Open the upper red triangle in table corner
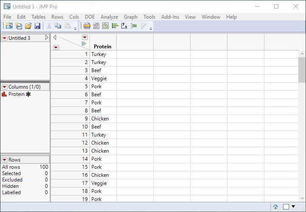This screenshot has height=212, width=306. point(85,37)
